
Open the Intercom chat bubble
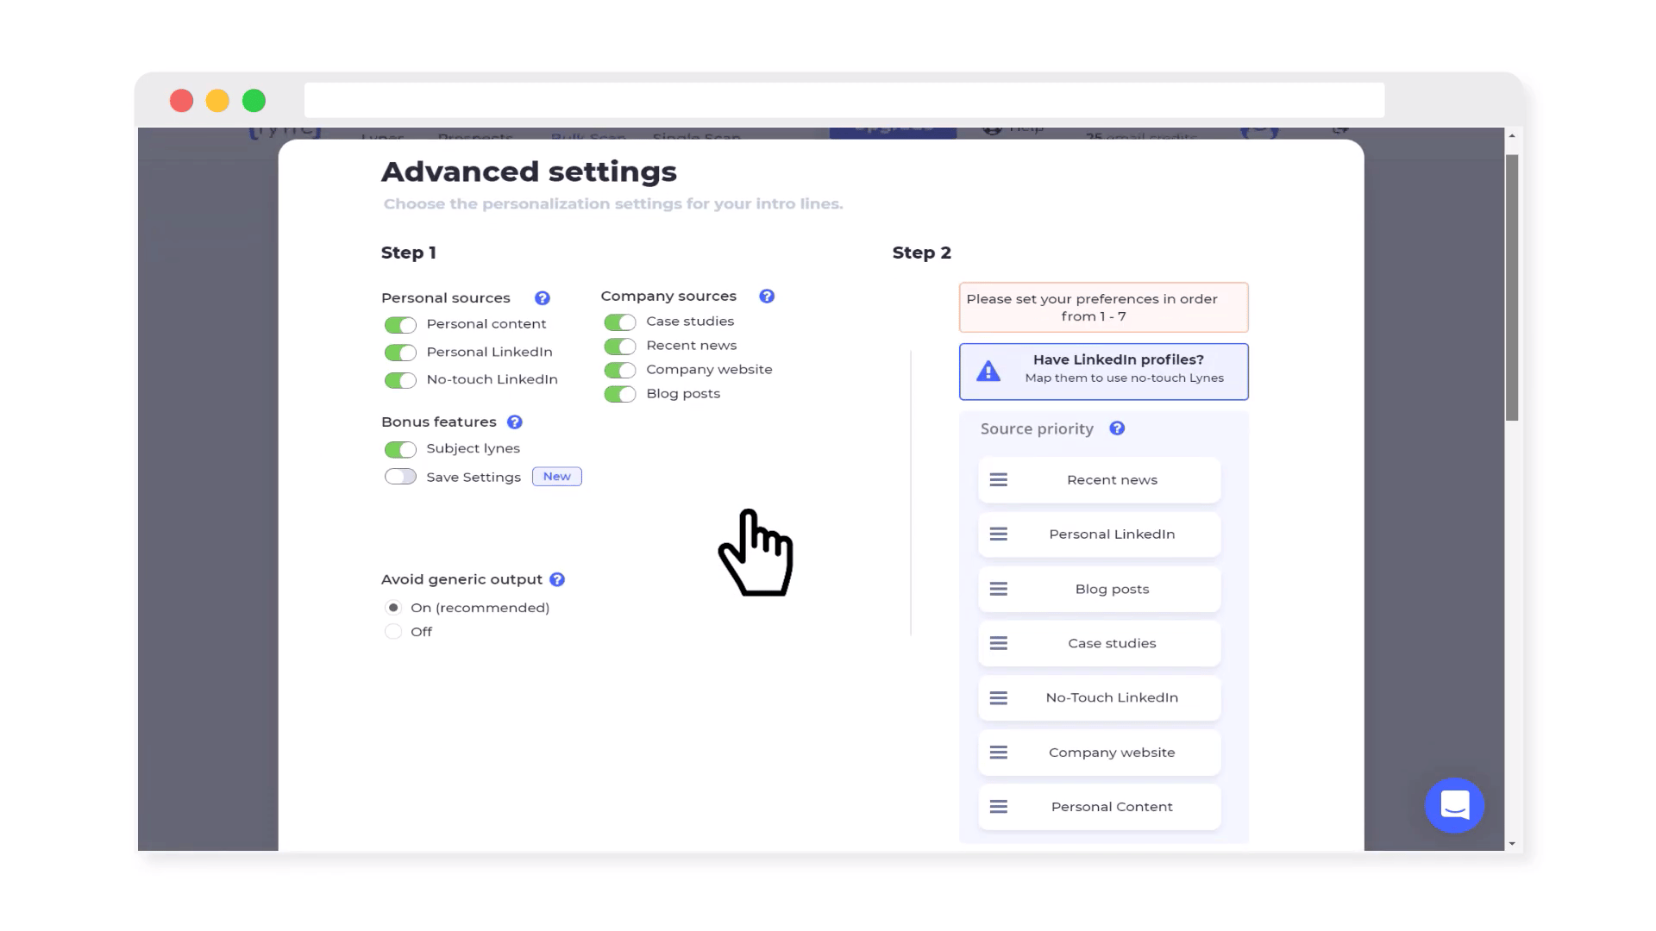click(1455, 805)
